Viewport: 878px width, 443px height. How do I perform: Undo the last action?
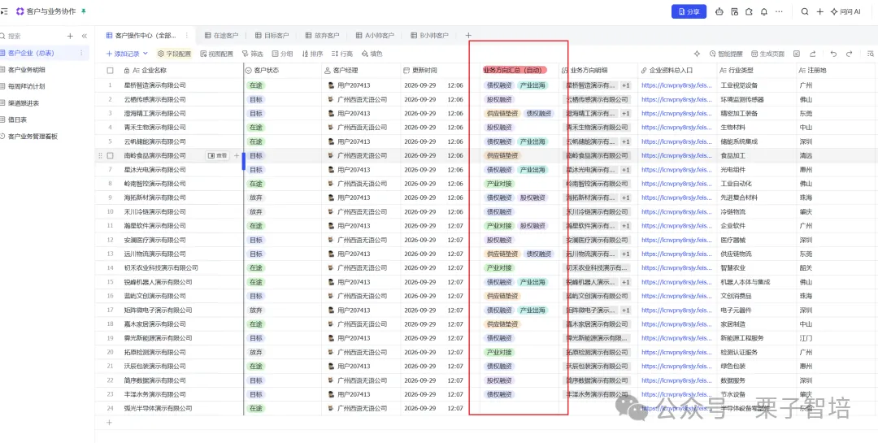[x=834, y=54]
